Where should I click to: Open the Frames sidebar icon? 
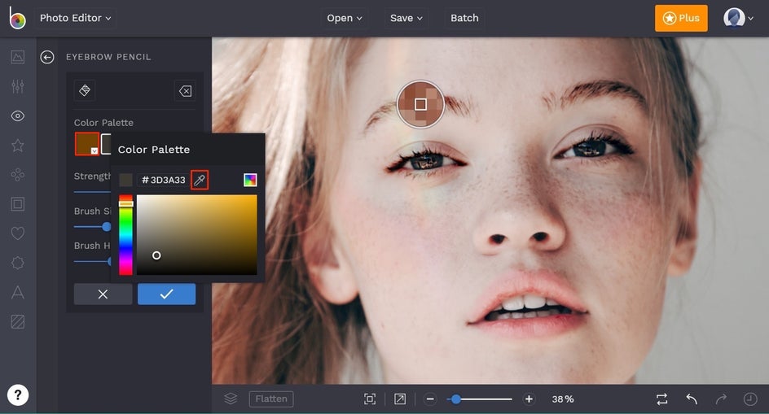[18, 204]
